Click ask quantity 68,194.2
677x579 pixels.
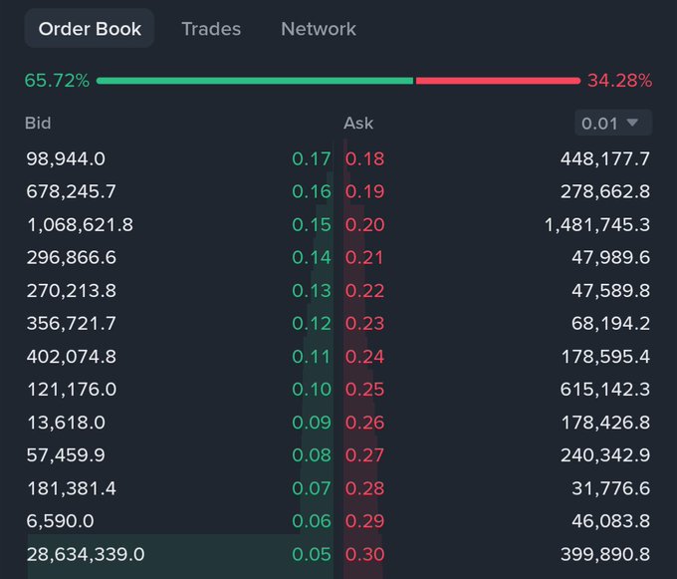pos(610,323)
